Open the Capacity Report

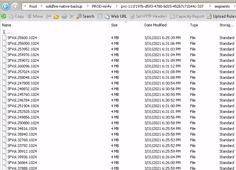click(x=187, y=16)
